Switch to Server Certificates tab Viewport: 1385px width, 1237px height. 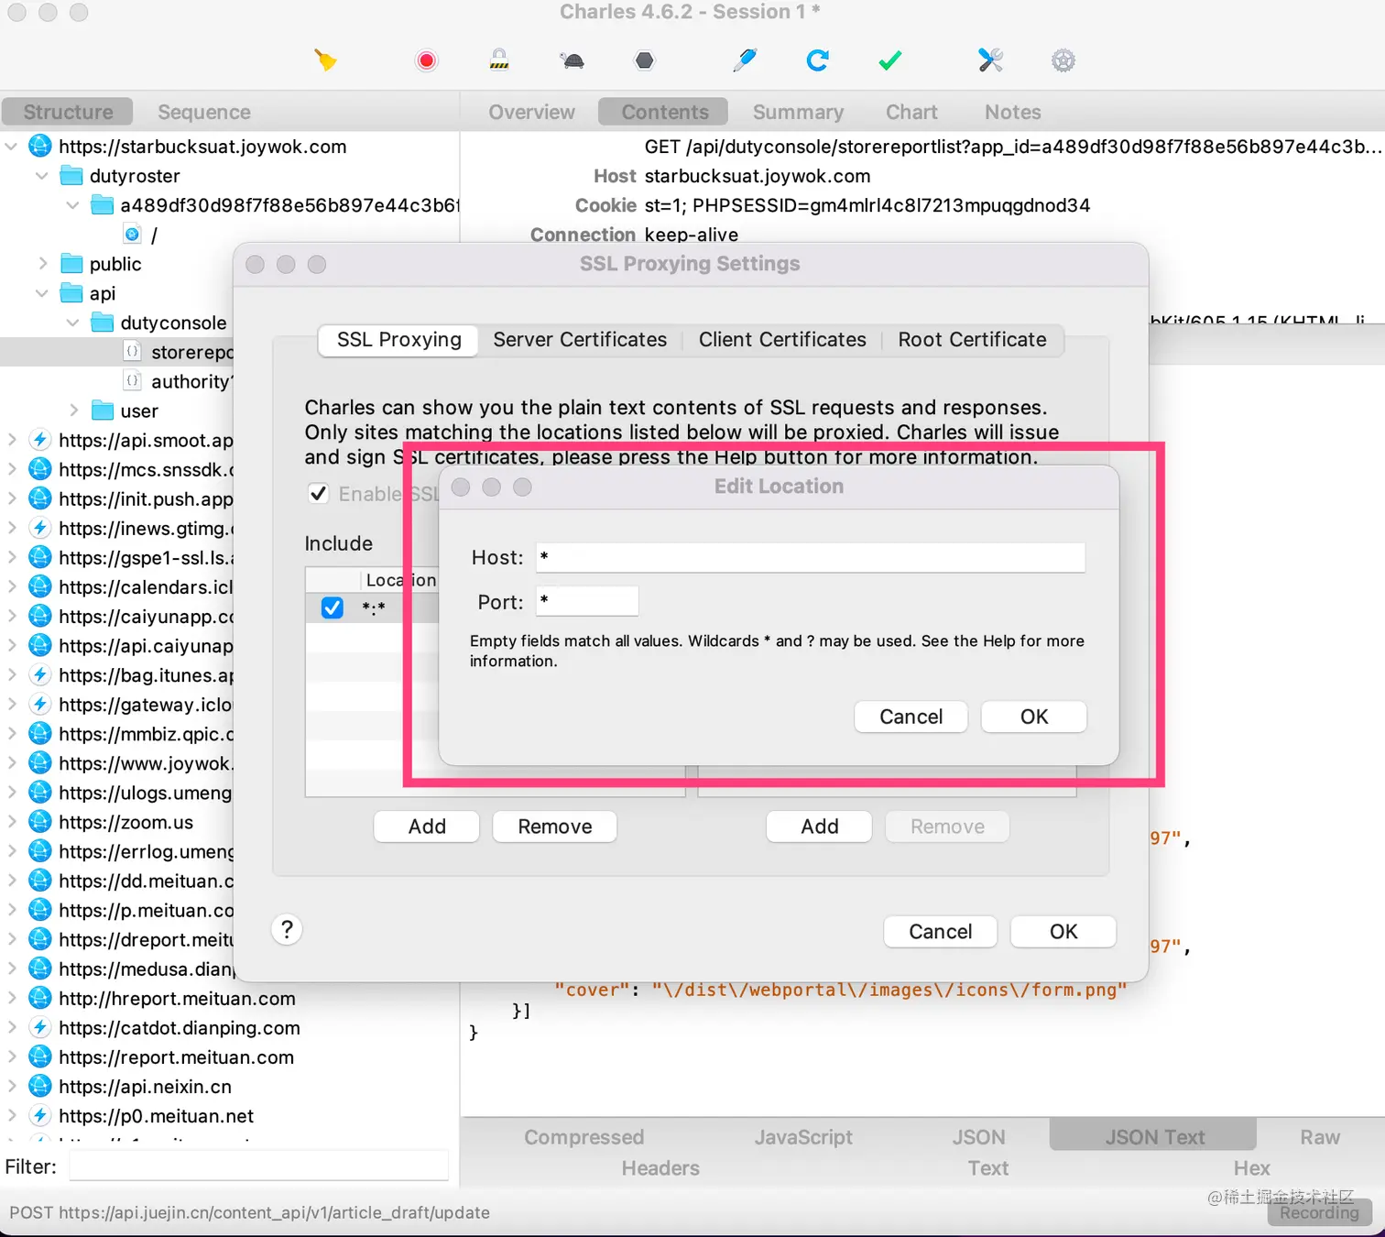tap(580, 340)
